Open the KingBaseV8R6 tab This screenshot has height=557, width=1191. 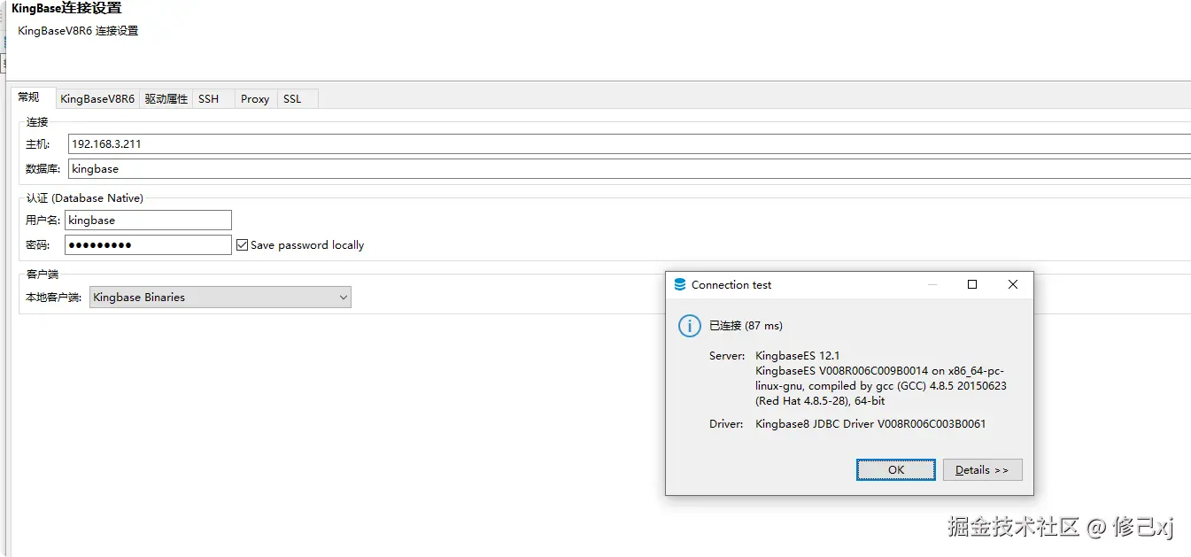click(x=97, y=99)
